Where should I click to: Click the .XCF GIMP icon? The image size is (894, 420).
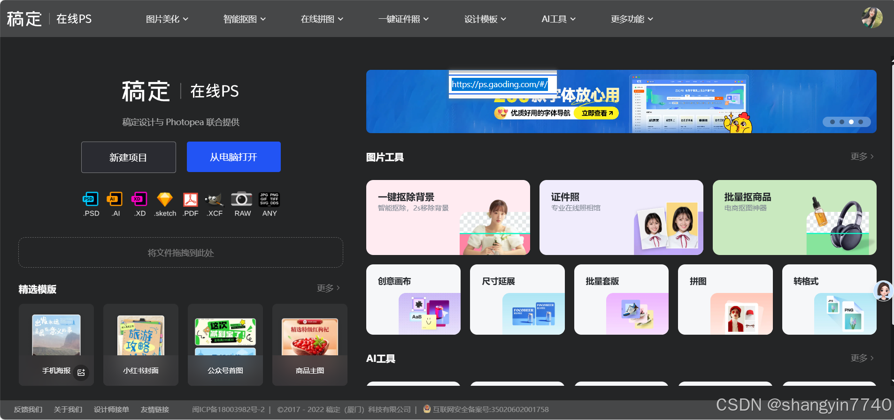[214, 200]
